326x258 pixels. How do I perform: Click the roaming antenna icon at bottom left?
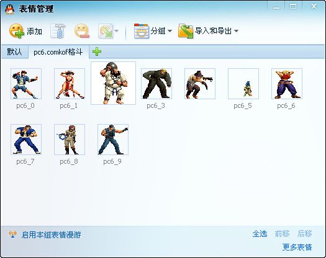[12, 234]
